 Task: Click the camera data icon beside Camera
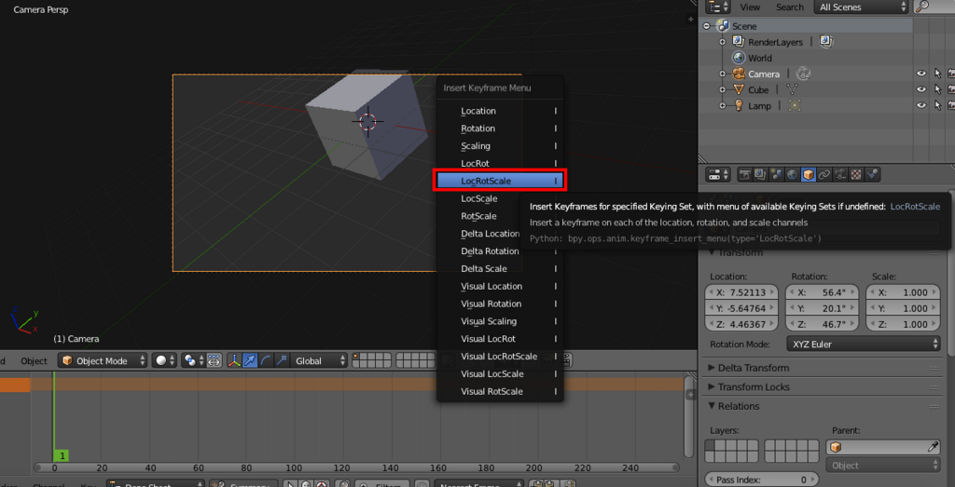pos(805,74)
